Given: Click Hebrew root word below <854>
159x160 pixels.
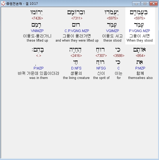Looking at the screenshot, I should point(140,62).
